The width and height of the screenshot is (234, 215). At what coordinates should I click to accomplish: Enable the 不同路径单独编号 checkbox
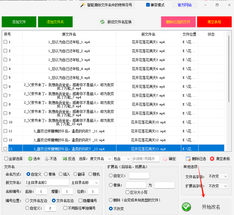[65, 208]
